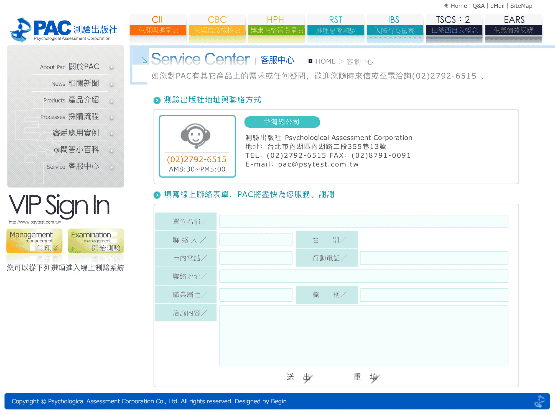The image size is (555, 415).
Task: Click arrow beside 客戶應用實例 menu item
Action: (x=111, y=134)
